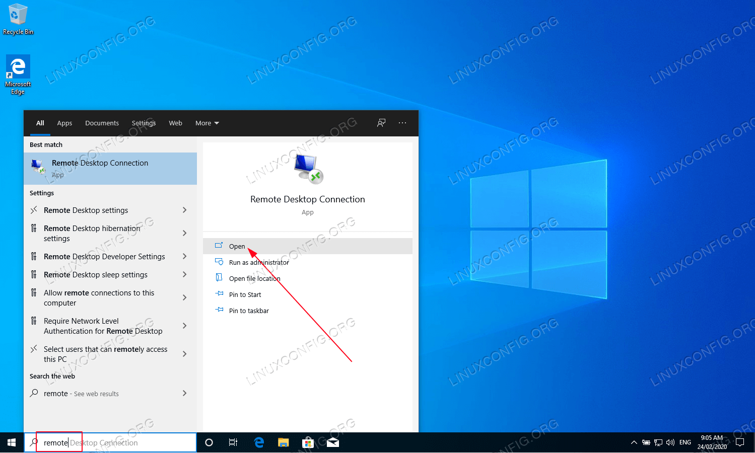Viewport: 755px width, 453px height.
Task: Open the three-dot options menu in search
Action: pyautogui.click(x=402, y=123)
